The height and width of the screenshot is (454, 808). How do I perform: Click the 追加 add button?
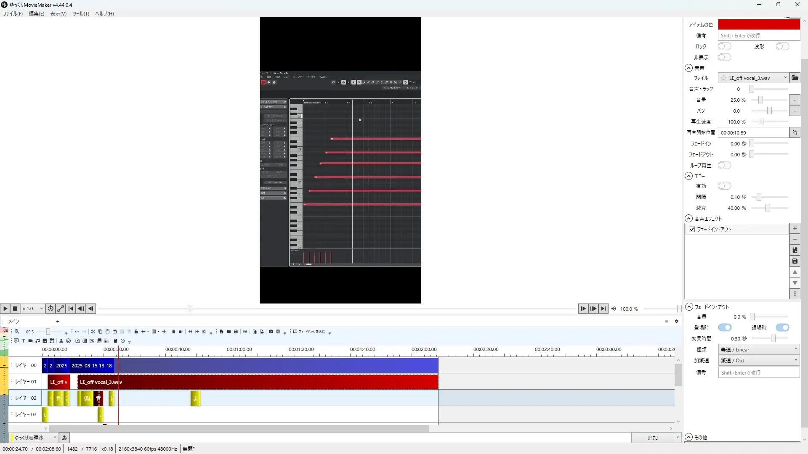tap(652, 438)
